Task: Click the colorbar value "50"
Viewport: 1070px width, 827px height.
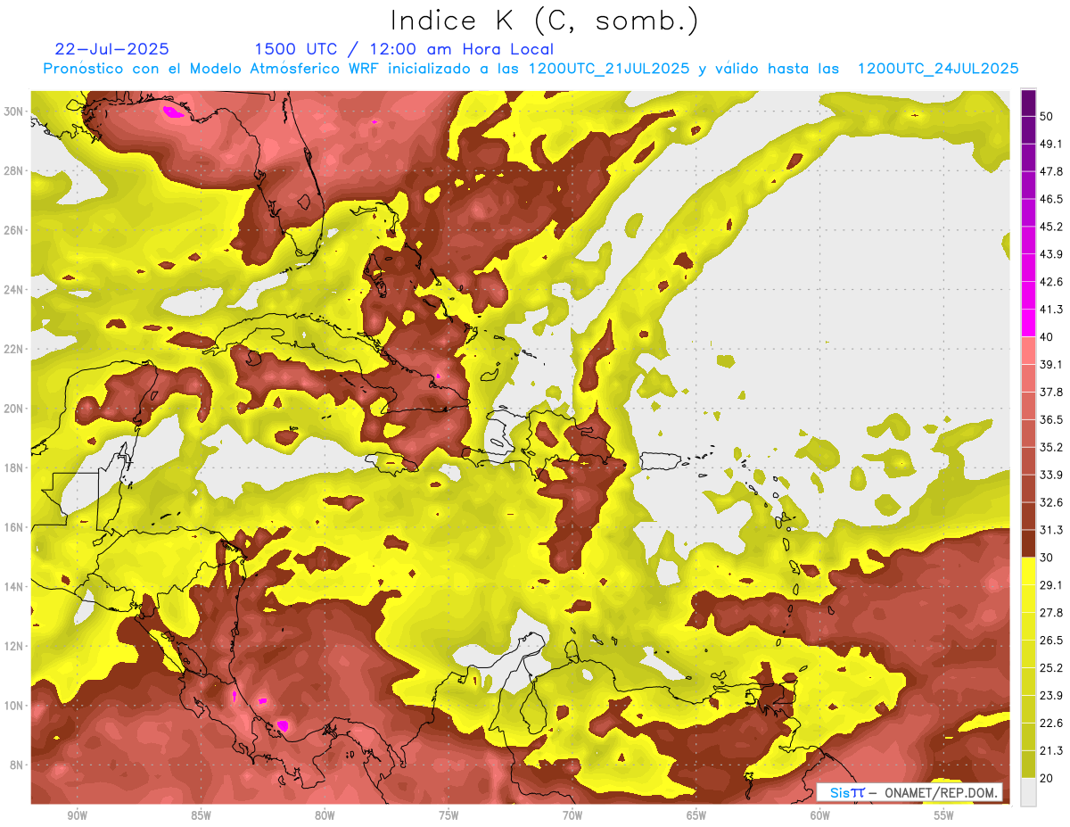Action: click(1048, 116)
